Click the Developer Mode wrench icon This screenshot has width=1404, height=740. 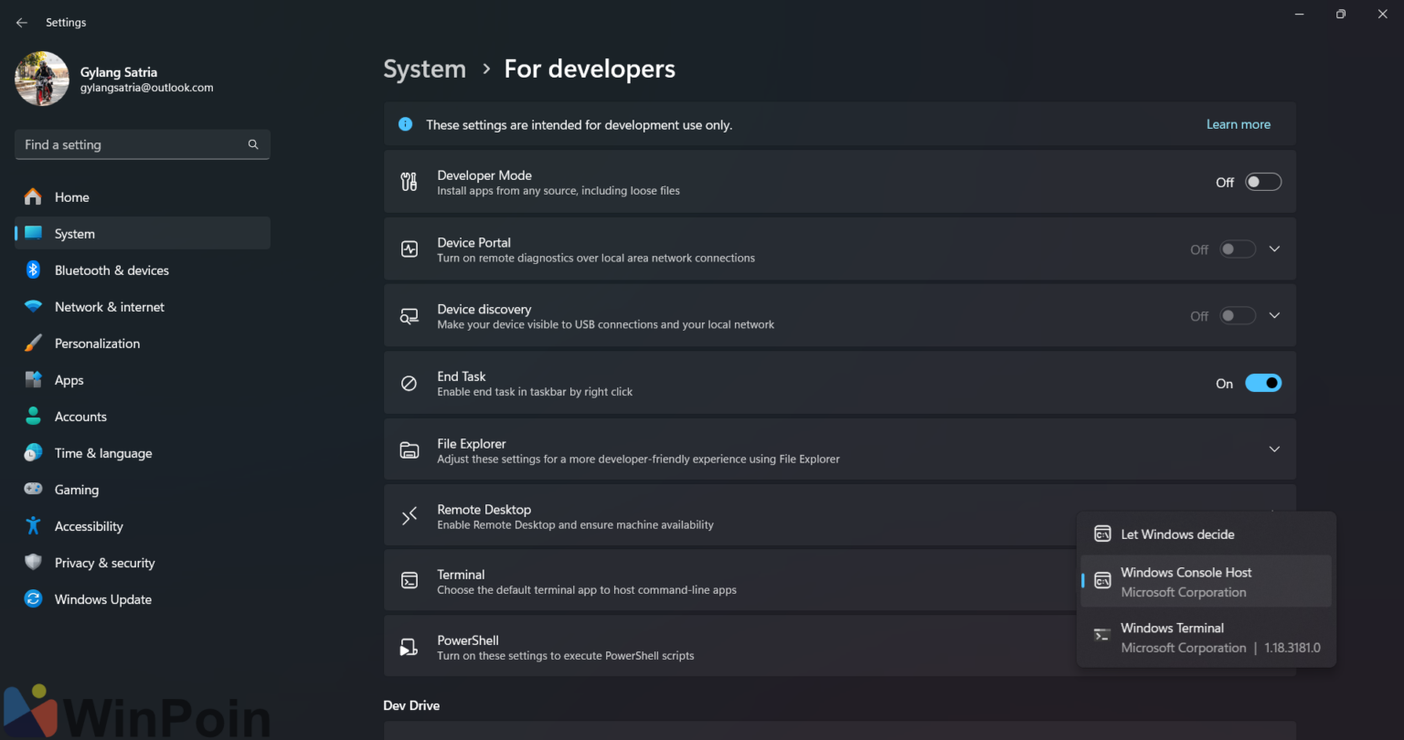(x=409, y=182)
